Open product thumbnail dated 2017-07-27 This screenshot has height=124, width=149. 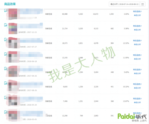click(13, 43)
